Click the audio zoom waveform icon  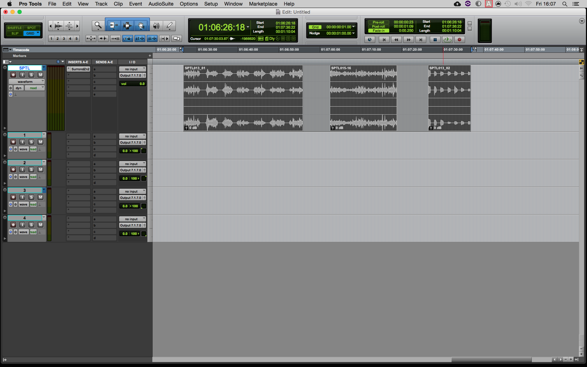[58, 26]
